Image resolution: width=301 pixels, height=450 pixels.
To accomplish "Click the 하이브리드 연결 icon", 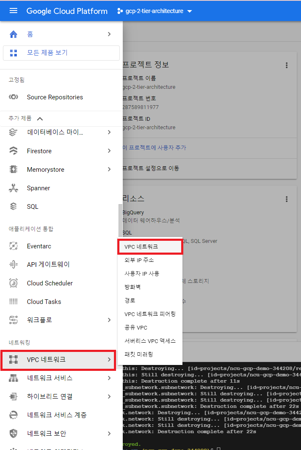I will point(13,397).
